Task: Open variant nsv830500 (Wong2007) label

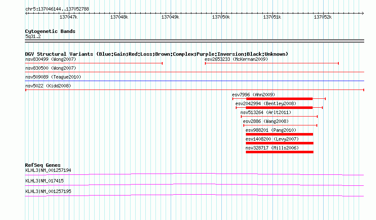Action: (51, 68)
